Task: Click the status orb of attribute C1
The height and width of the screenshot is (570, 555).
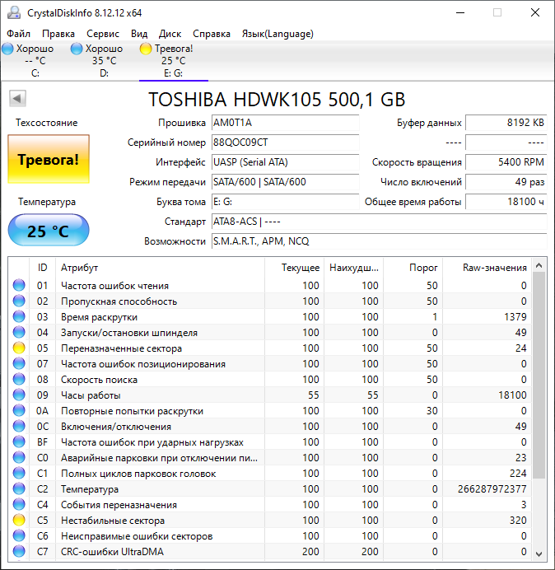Action: point(19,473)
